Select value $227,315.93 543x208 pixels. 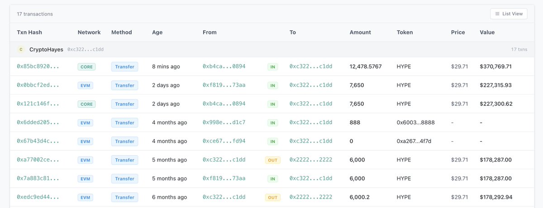(x=496, y=85)
